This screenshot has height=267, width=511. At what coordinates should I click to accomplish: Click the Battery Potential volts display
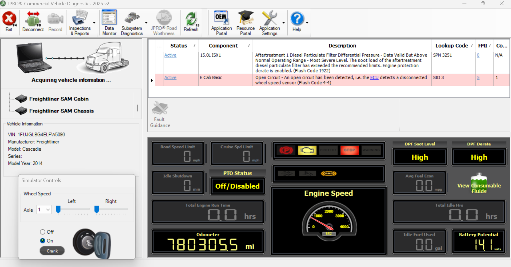click(479, 242)
